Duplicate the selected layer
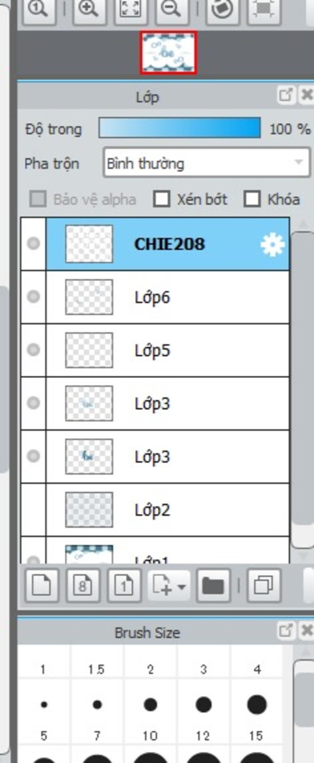Viewport: 314px width, 763px height. (x=264, y=585)
